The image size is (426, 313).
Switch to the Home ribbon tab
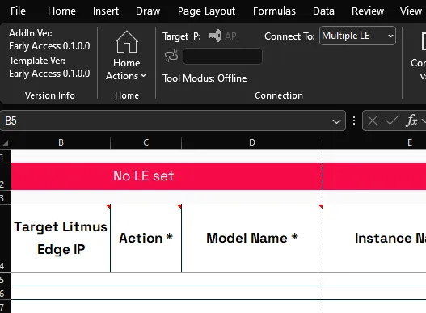[61, 11]
